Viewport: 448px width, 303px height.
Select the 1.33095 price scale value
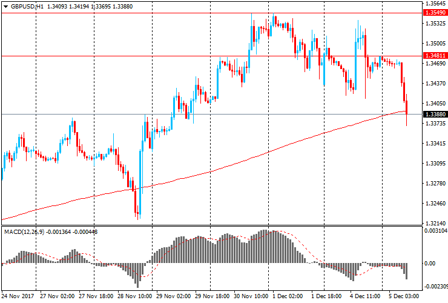[435, 164]
